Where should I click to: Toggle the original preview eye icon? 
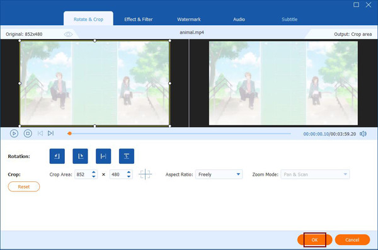(x=68, y=34)
